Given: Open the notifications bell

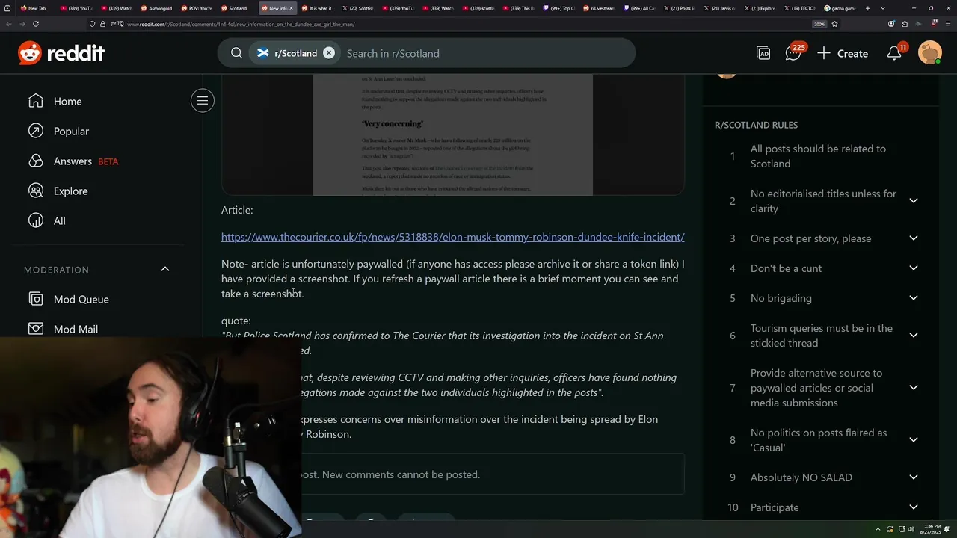Looking at the screenshot, I should point(895,53).
